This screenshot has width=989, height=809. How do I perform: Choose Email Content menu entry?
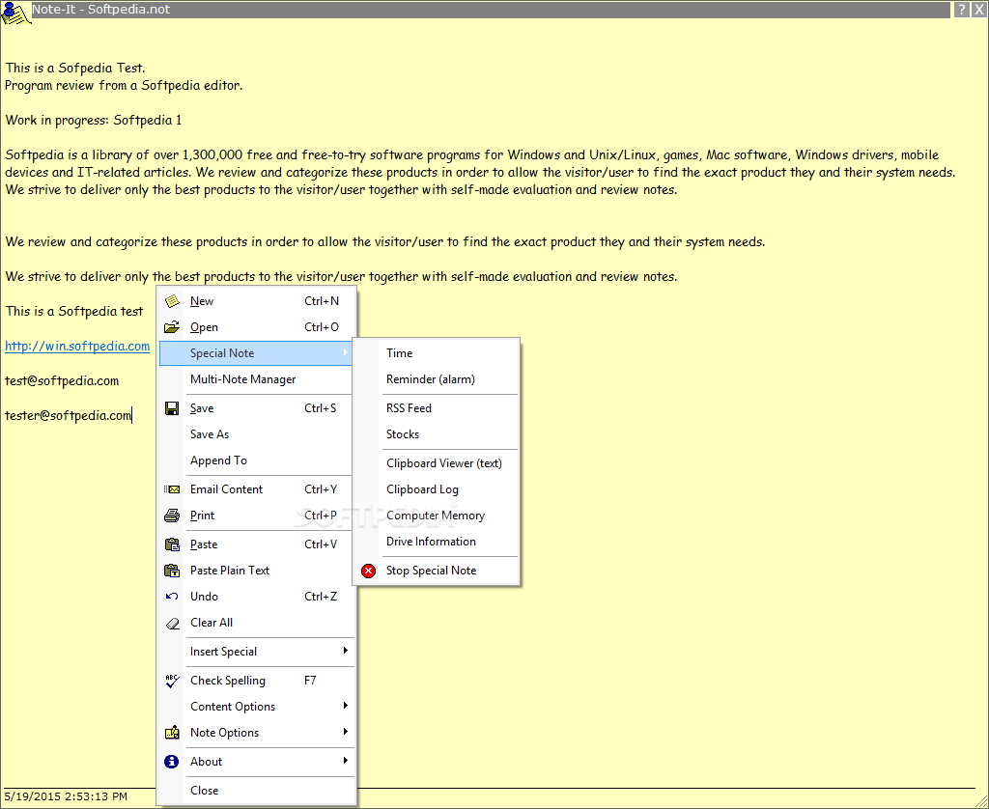(x=257, y=489)
